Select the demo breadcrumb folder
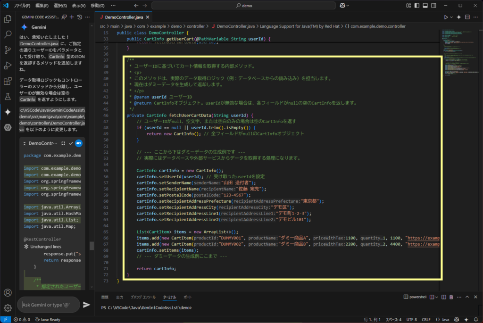483x323 pixels. click(176, 26)
